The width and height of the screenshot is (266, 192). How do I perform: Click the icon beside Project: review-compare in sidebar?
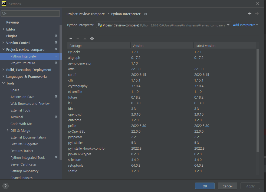coord(56,49)
